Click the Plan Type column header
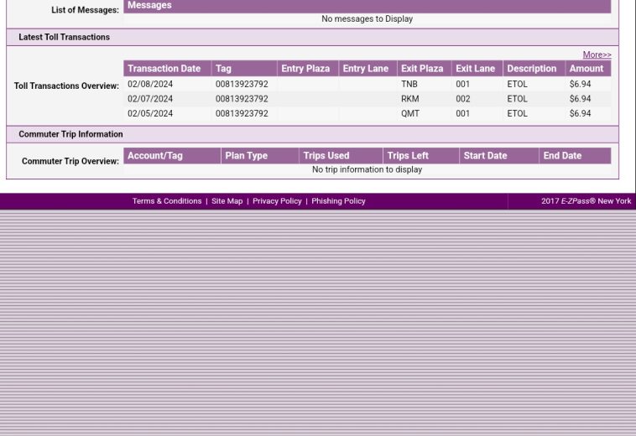The width and height of the screenshot is (636, 436). coord(246,156)
